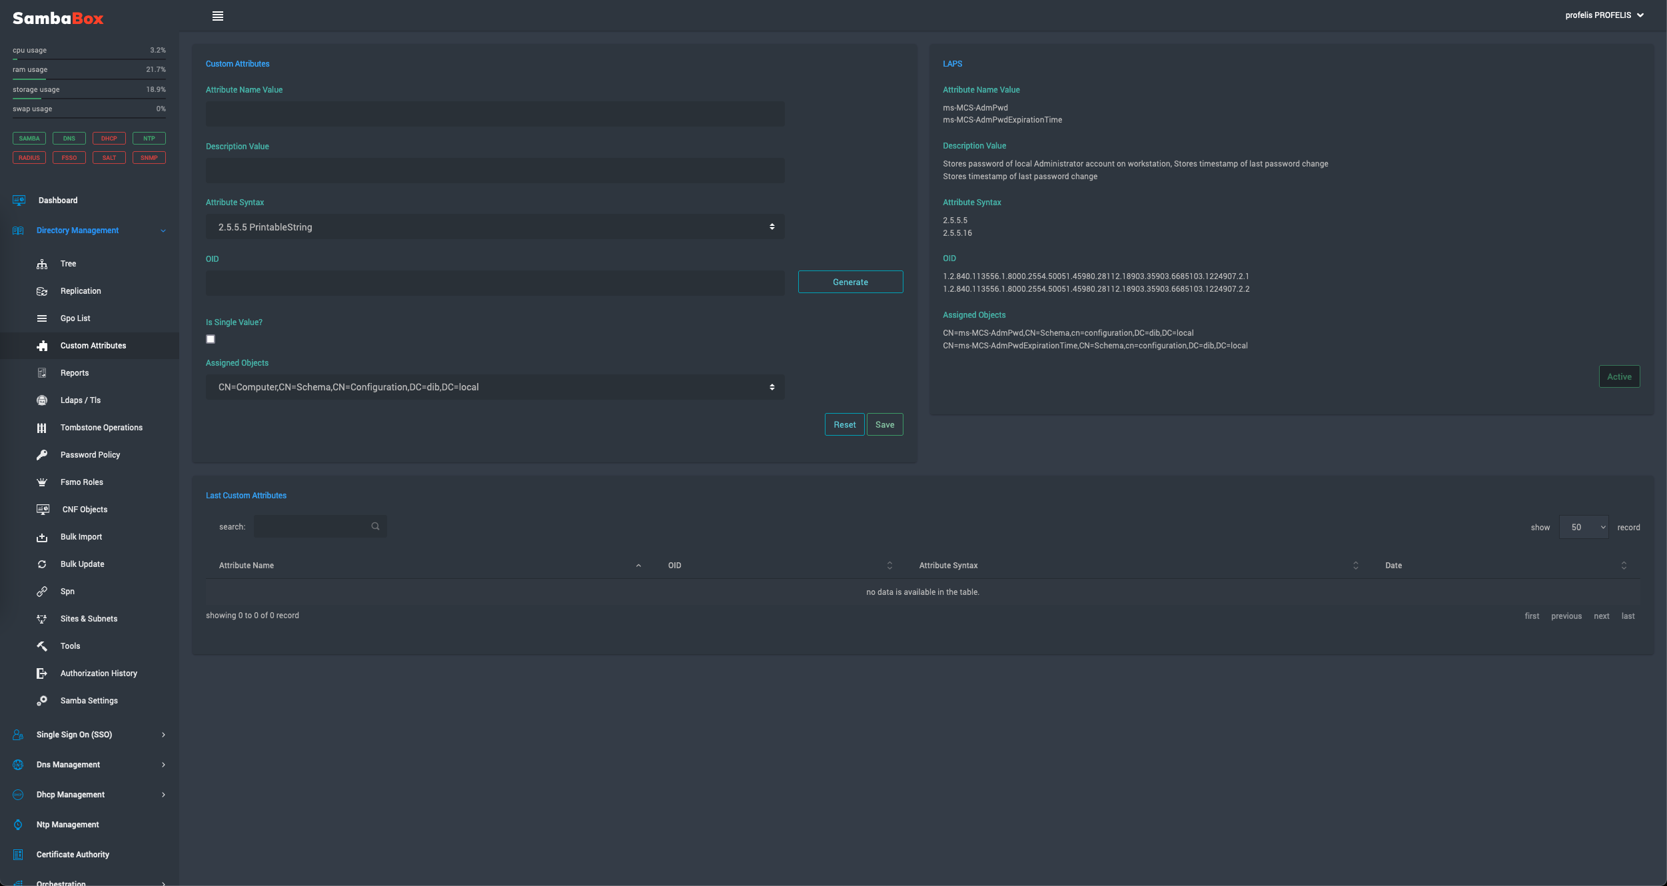The image size is (1667, 886).
Task: Open Custom Attributes management
Action: (93, 346)
